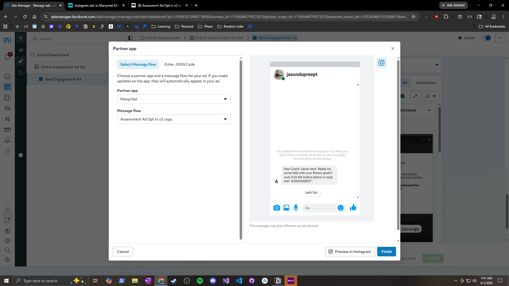
Task: Select the Select Message flow tab
Action: pyautogui.click(x=138, y=64)
